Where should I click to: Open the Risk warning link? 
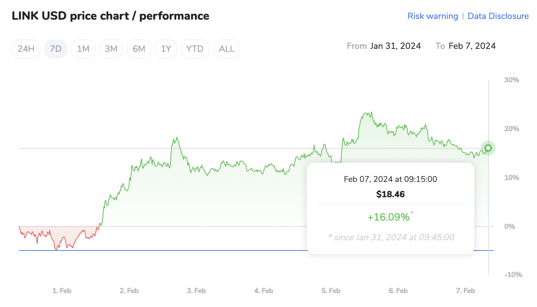432,16
